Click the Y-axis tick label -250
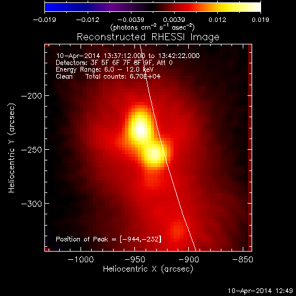 coord(31,150)
